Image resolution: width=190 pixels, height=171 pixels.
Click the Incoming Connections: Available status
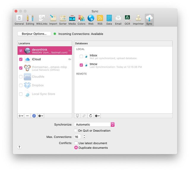coord(81,34)
